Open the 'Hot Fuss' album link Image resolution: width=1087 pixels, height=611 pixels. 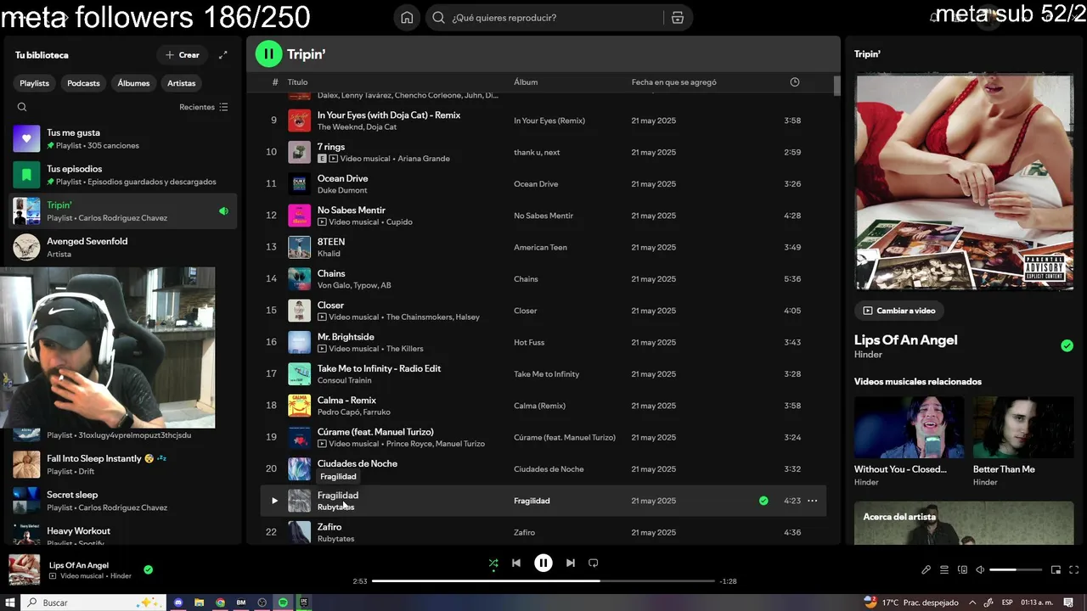point(531,342)
